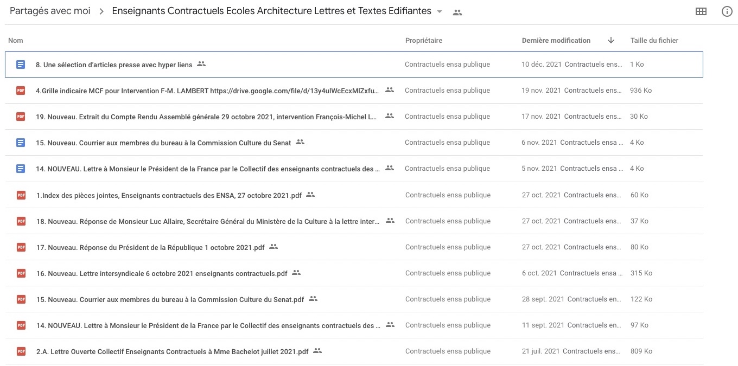Click PDF icon of 1.Index des pièces jointes

coord(21,195)
